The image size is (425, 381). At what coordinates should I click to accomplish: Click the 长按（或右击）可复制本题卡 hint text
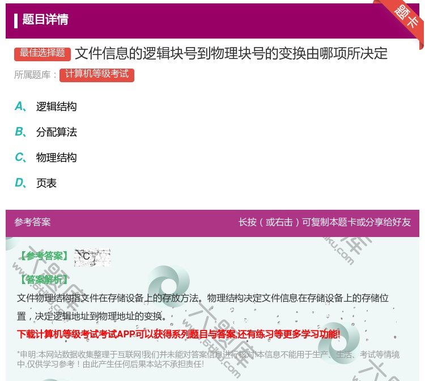click(x=325, y=222)
